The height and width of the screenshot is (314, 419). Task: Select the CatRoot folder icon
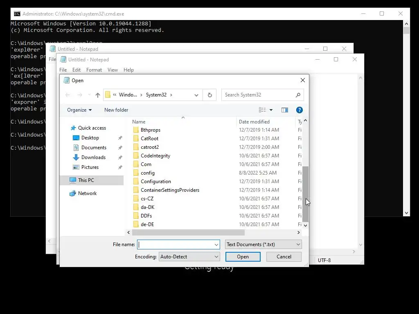click(x=136, y=139)
